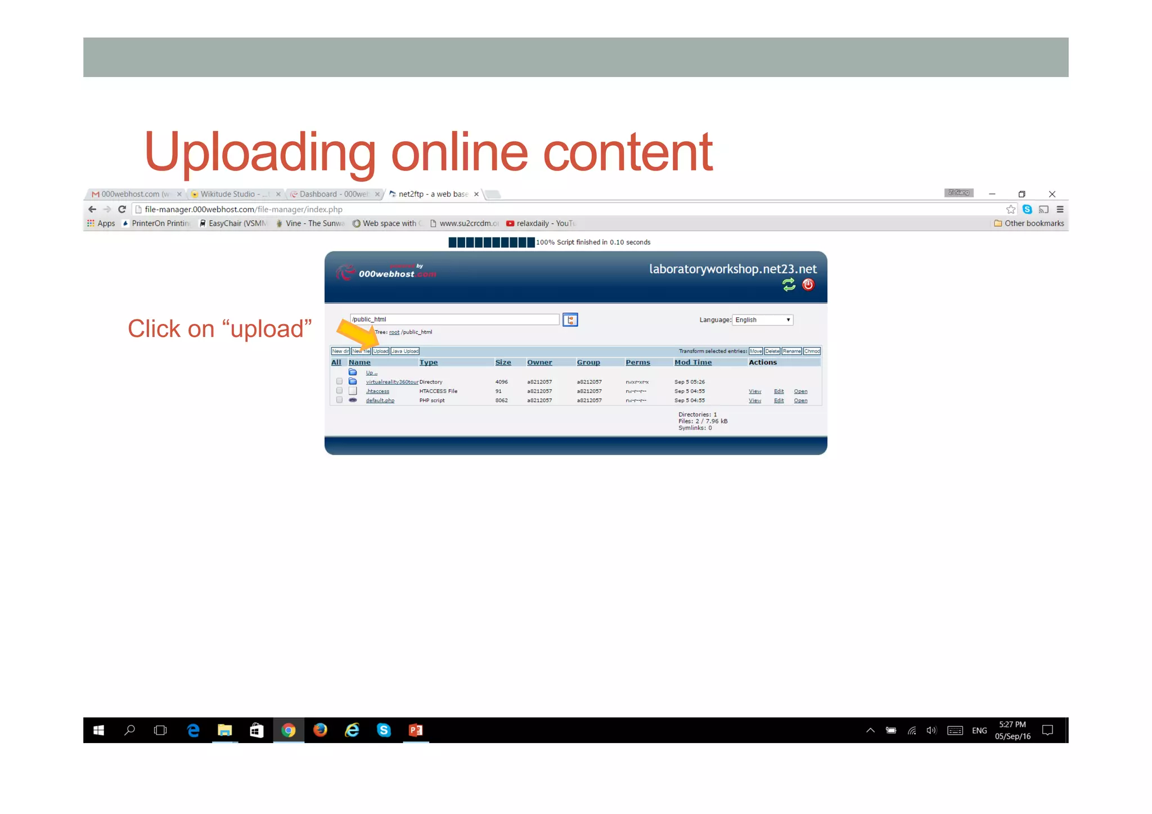Screen dimensions: 1152x814
Task: Click the /public_html directory path field
Action: (x=454, y=320)
